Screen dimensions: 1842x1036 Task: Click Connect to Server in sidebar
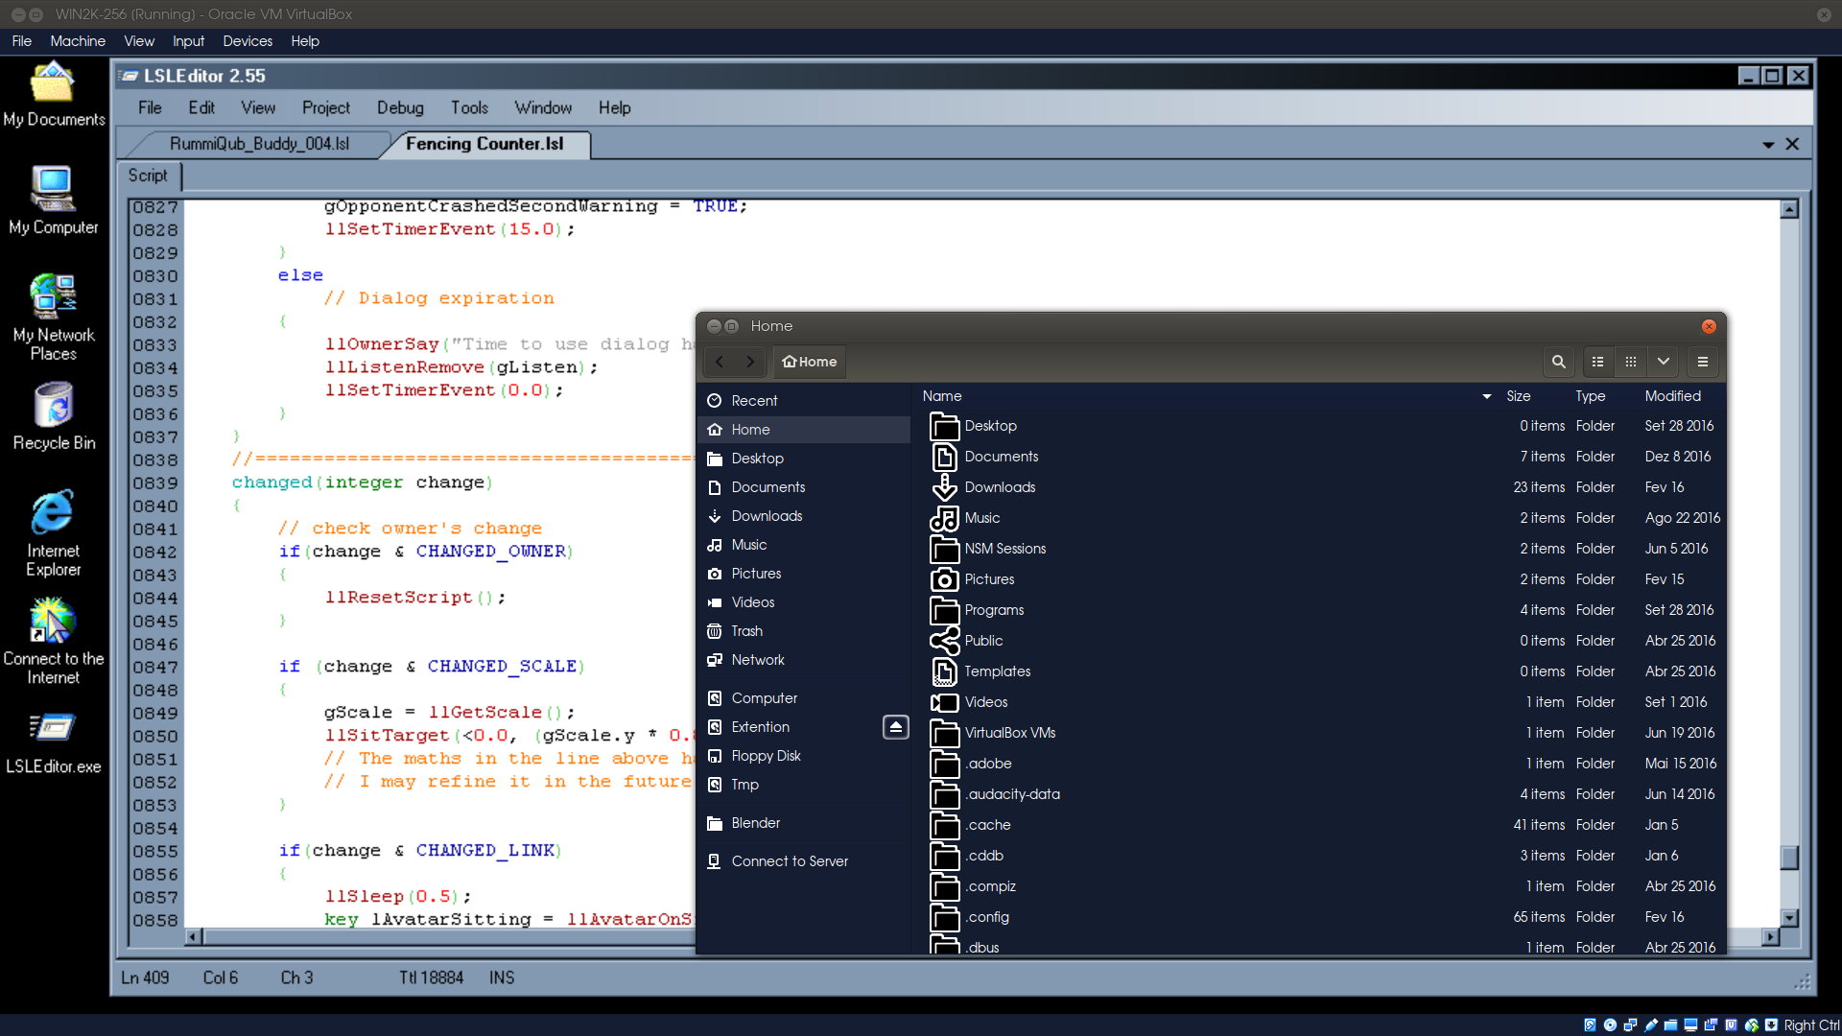click(x=804, y=861)
